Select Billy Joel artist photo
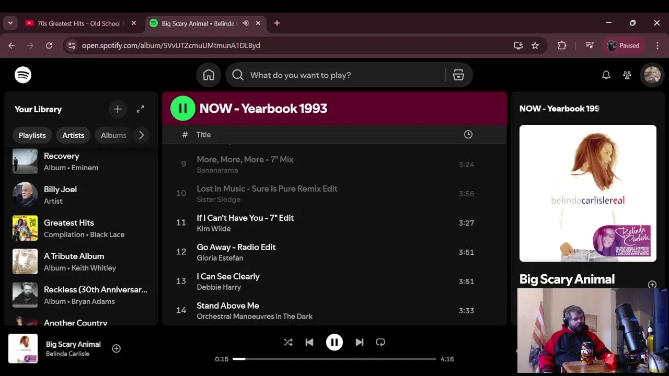669x376 pixels. tap(25, 195)
